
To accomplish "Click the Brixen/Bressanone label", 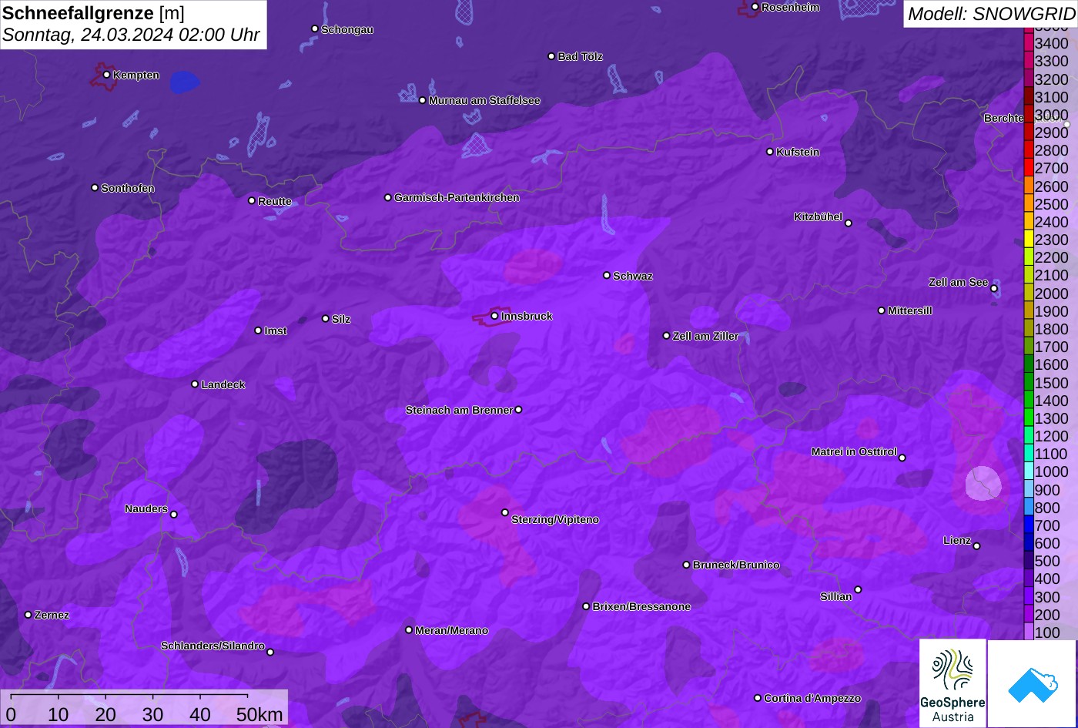I will pos(641,606).
